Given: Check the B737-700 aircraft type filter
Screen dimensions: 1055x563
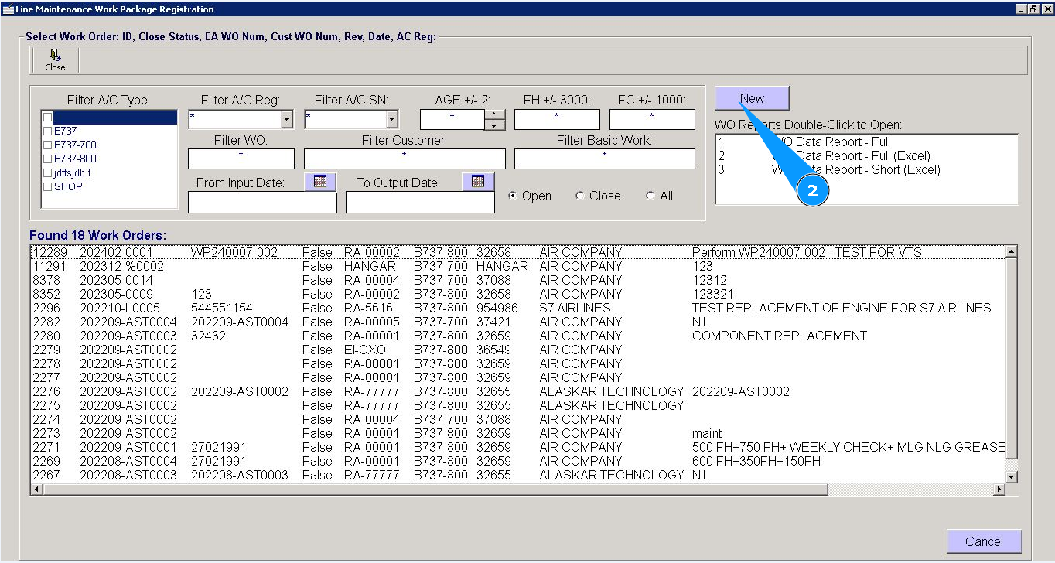Looking at the screenshot, I should pyautogui.click(x=48, y=145).
